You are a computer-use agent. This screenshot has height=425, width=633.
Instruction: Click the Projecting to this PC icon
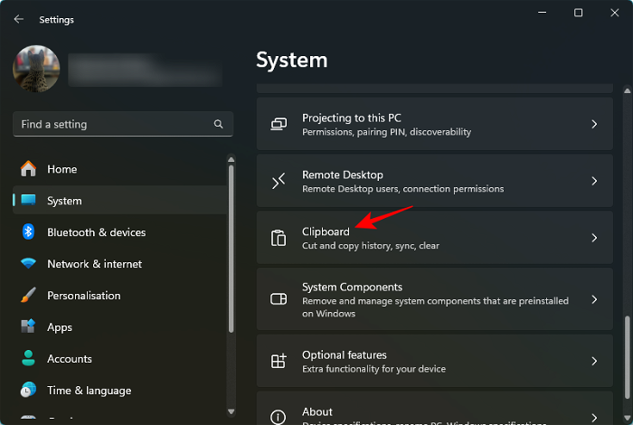(279, 124)
